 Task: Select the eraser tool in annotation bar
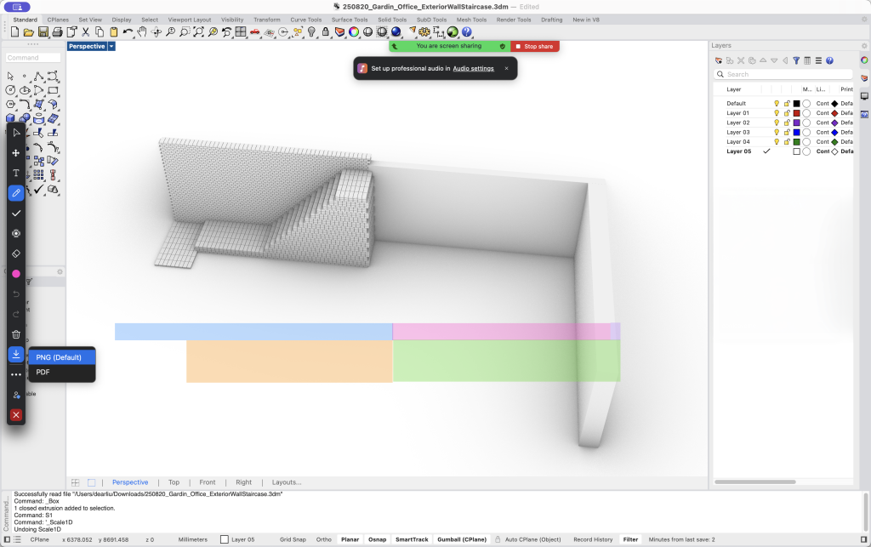15,254
